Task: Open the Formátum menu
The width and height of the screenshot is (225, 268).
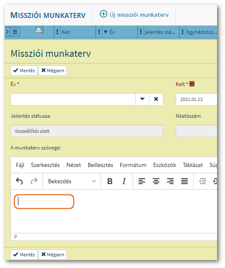Action: coord(133,165)
